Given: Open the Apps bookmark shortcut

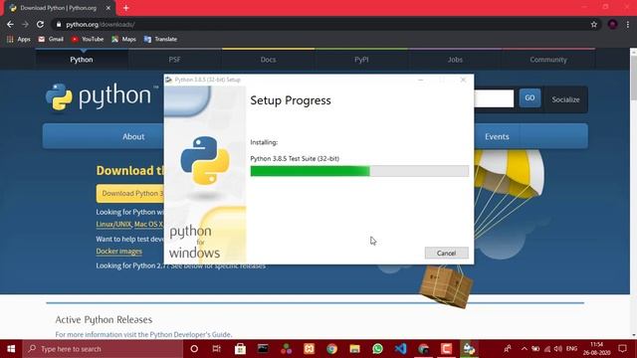Looking at the screenshot, I should [19, 39].
